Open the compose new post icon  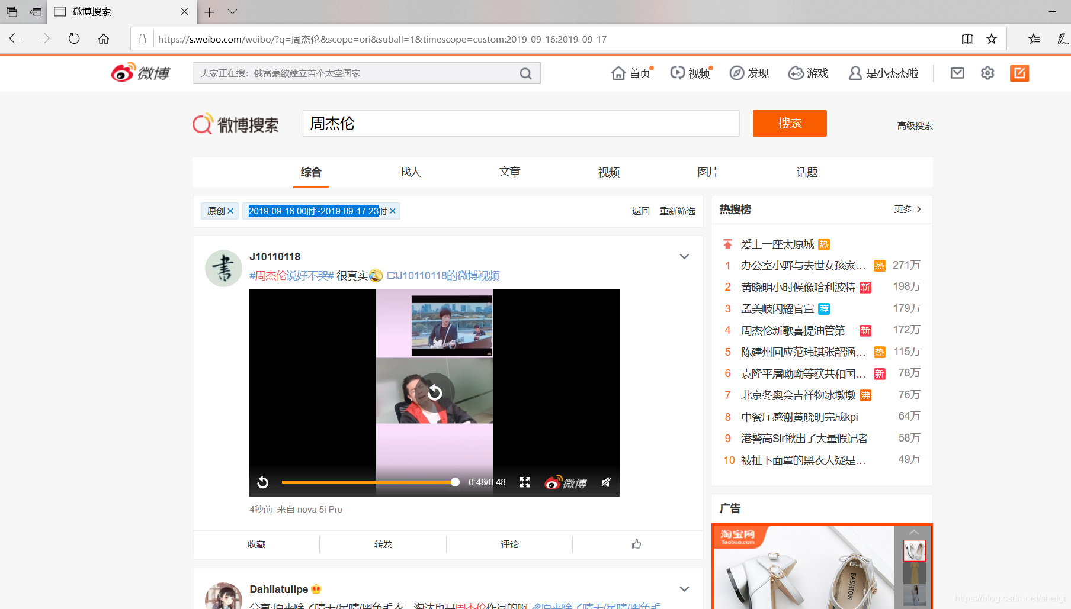click(1019, 73)
